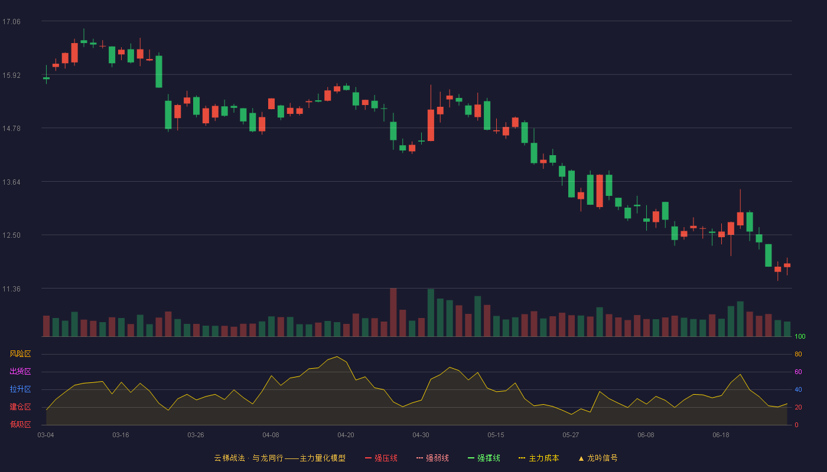Click the 低吸区 zone label
Viewport: 827px width, 472px height.
click(x=20, y=424)
